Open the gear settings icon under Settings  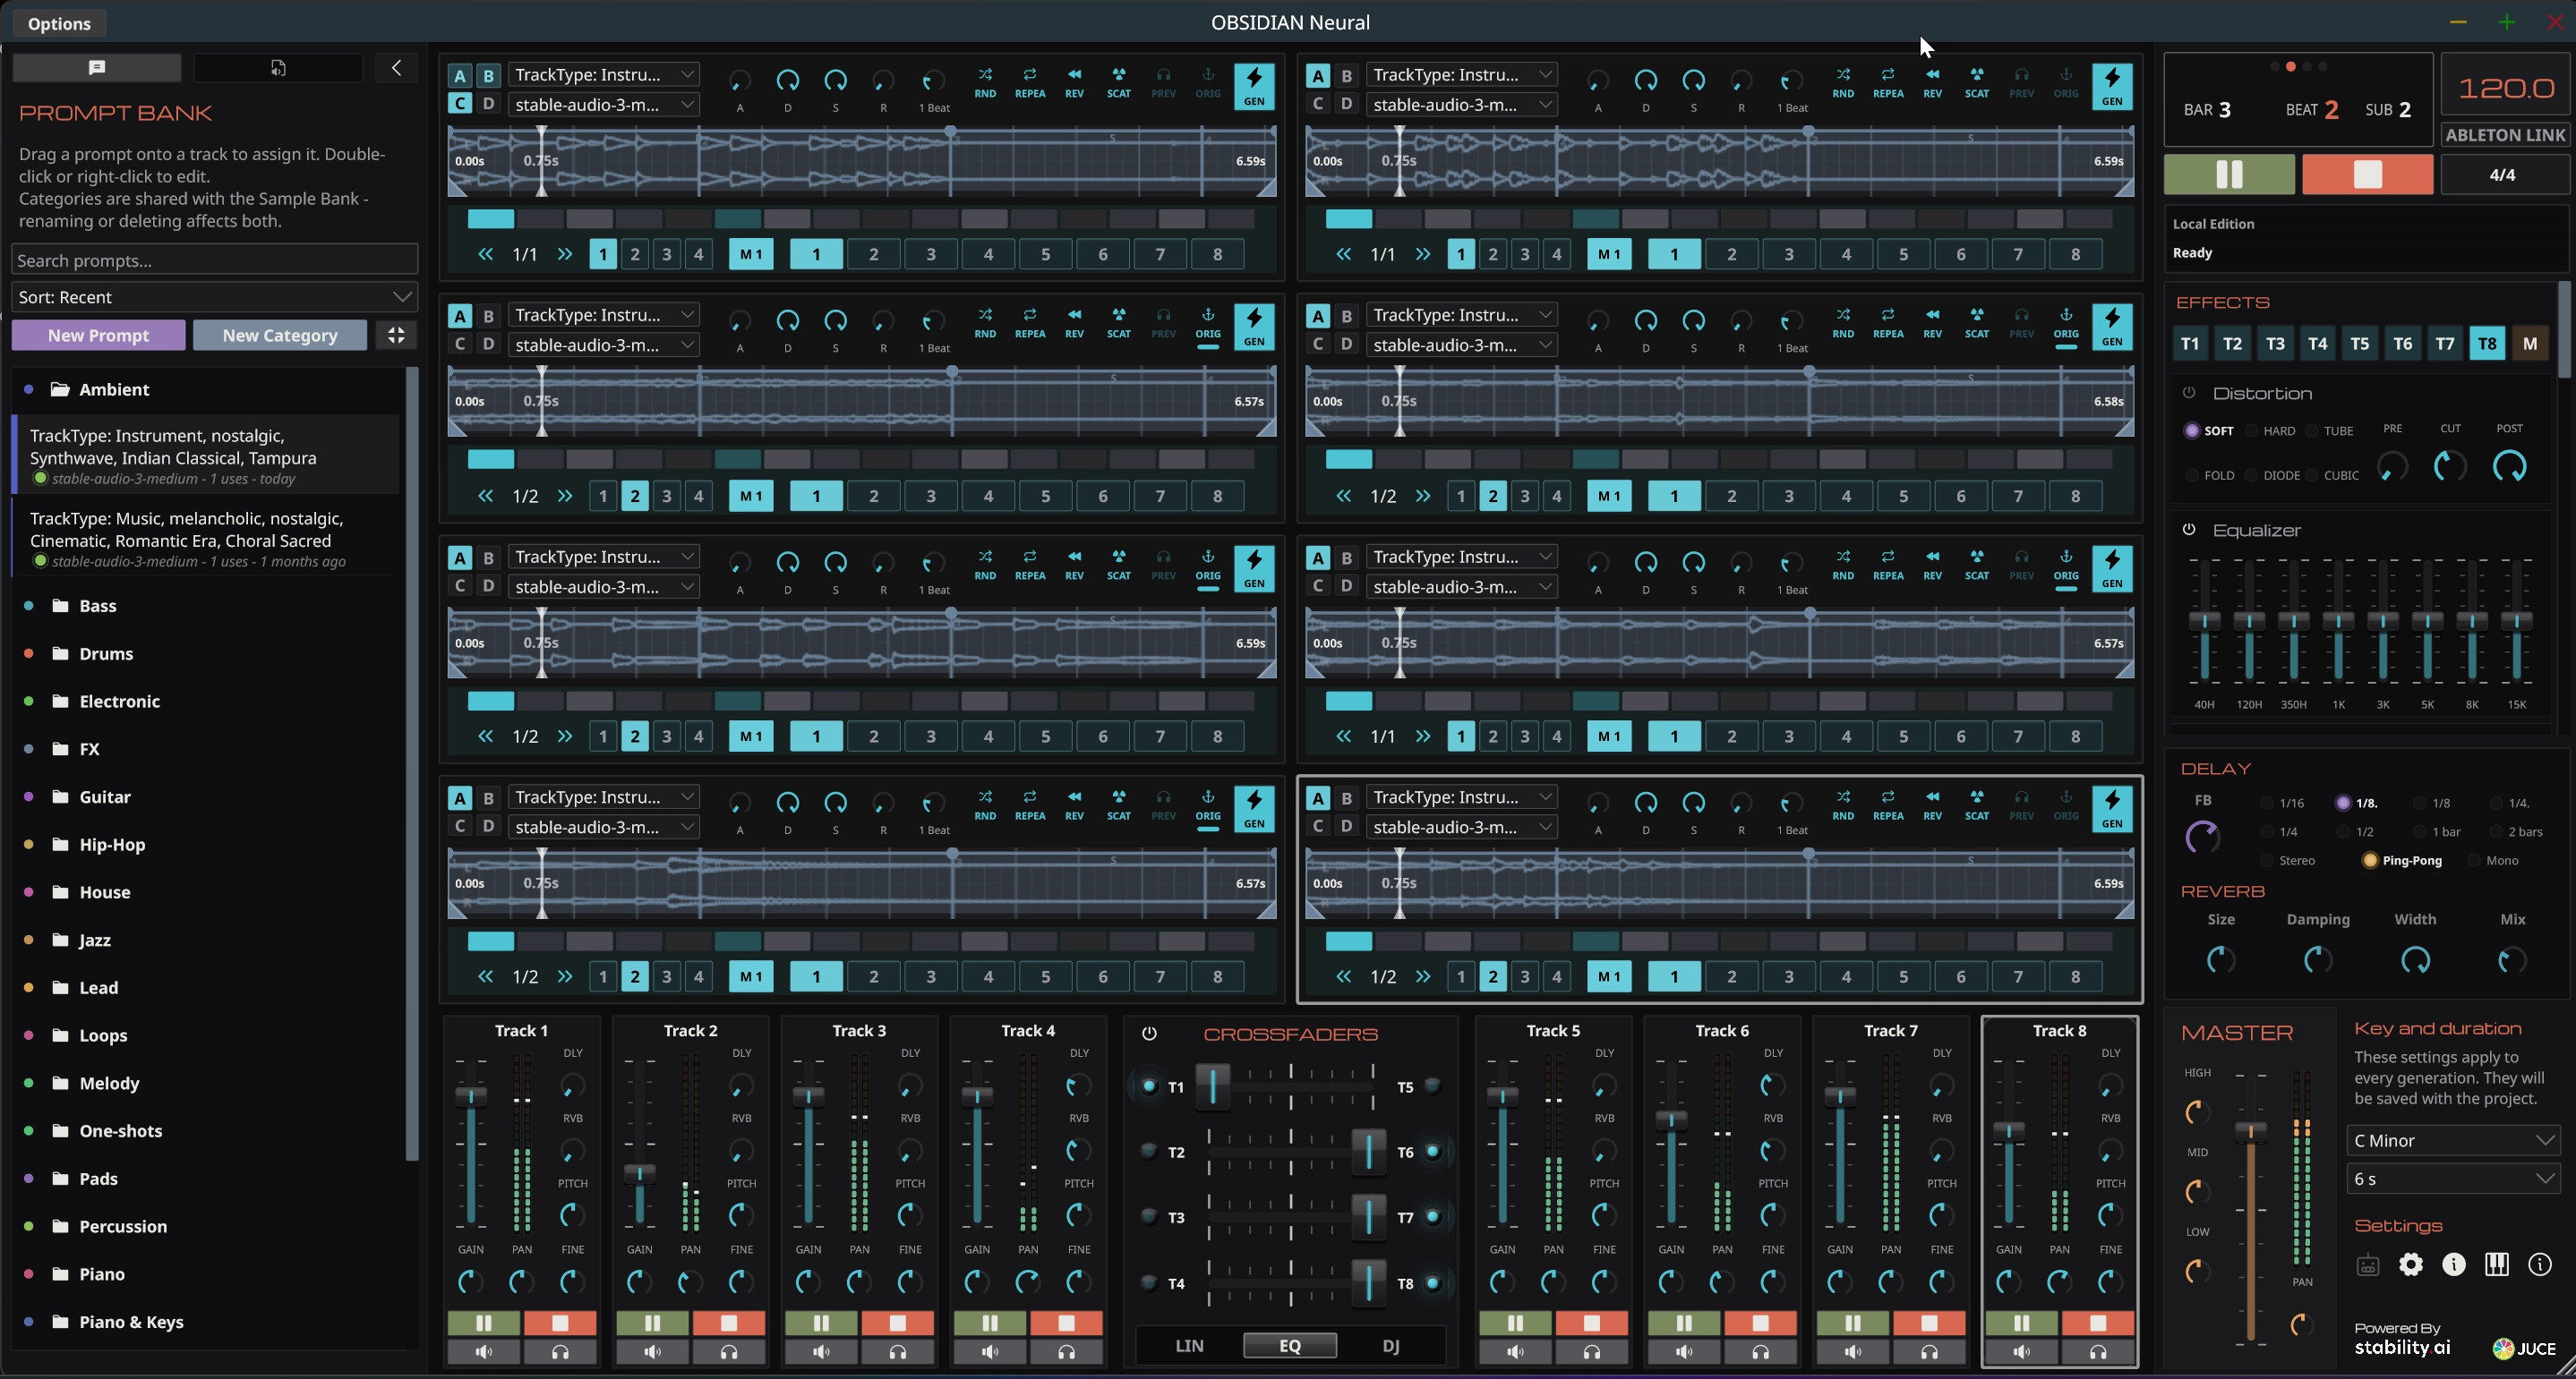pyautogui.click(x=2411, y=1265)
